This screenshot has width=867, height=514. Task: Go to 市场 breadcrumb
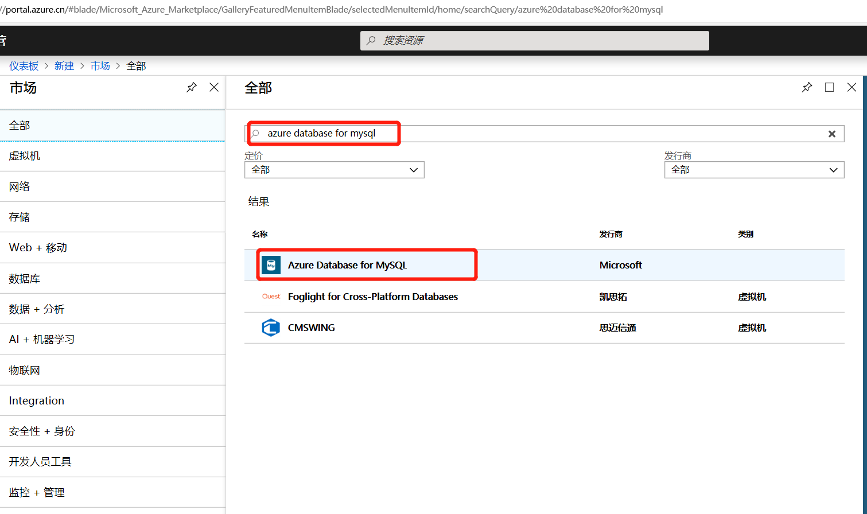(x=100, y=66)
